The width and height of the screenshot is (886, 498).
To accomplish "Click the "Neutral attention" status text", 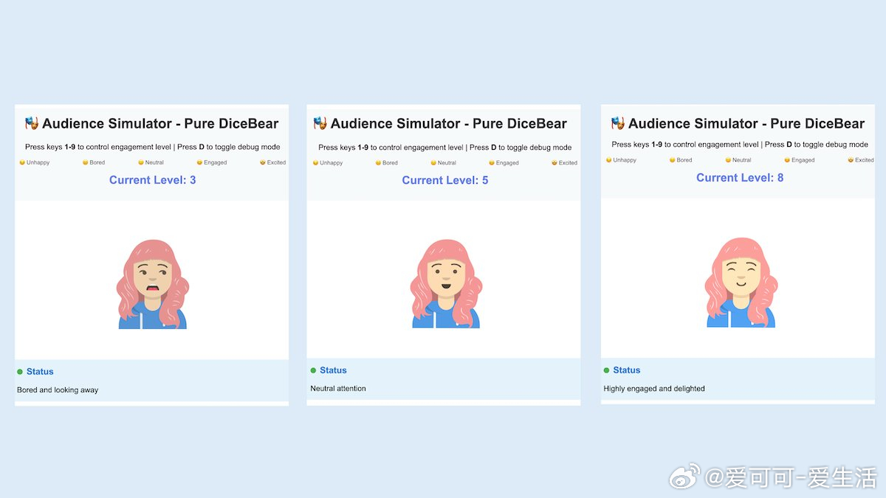I will click(338, 388).
